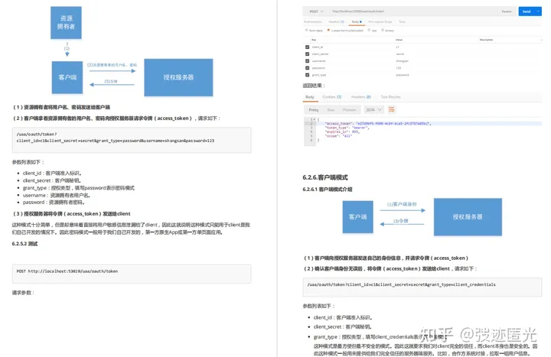The width and height of the screenshot is (551, 357).
Task: Select the Preview response view button
Action: click(349, 110)
